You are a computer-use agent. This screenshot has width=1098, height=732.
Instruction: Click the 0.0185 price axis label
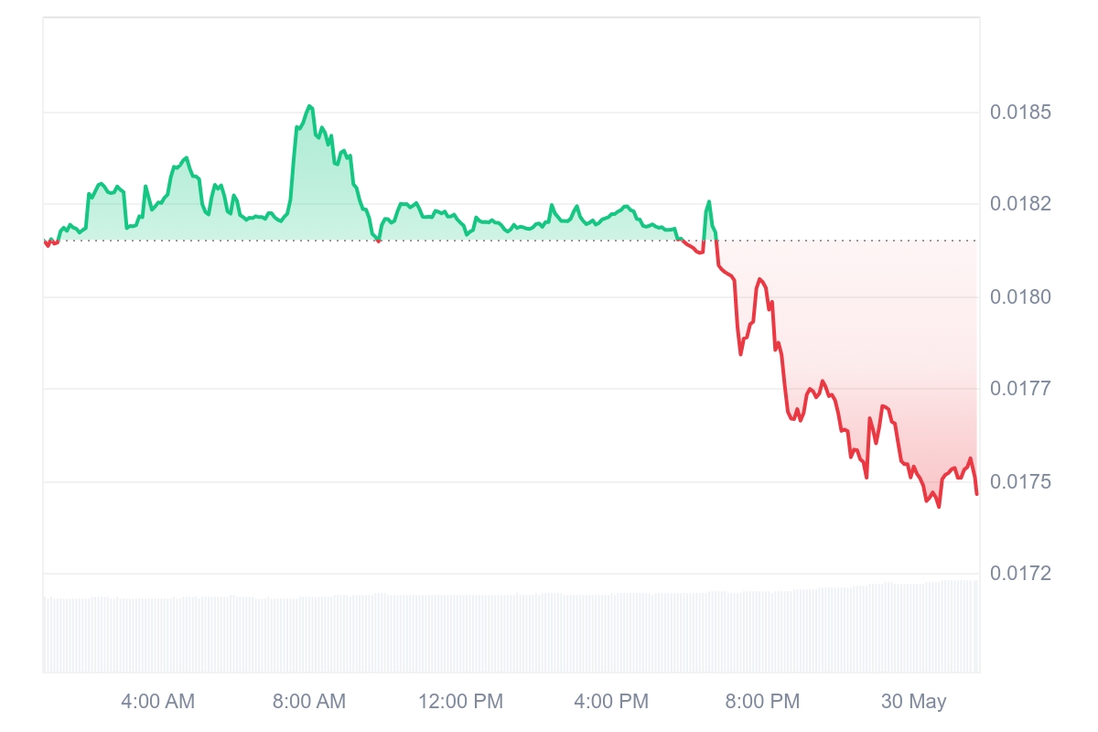pyautogui.click(x=1020, y=113)
